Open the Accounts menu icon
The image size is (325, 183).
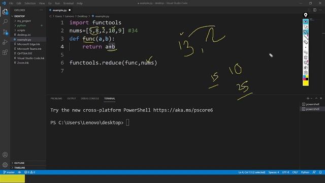(5, 155)
